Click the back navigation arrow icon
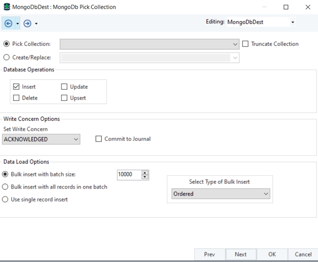 point(8,23)
